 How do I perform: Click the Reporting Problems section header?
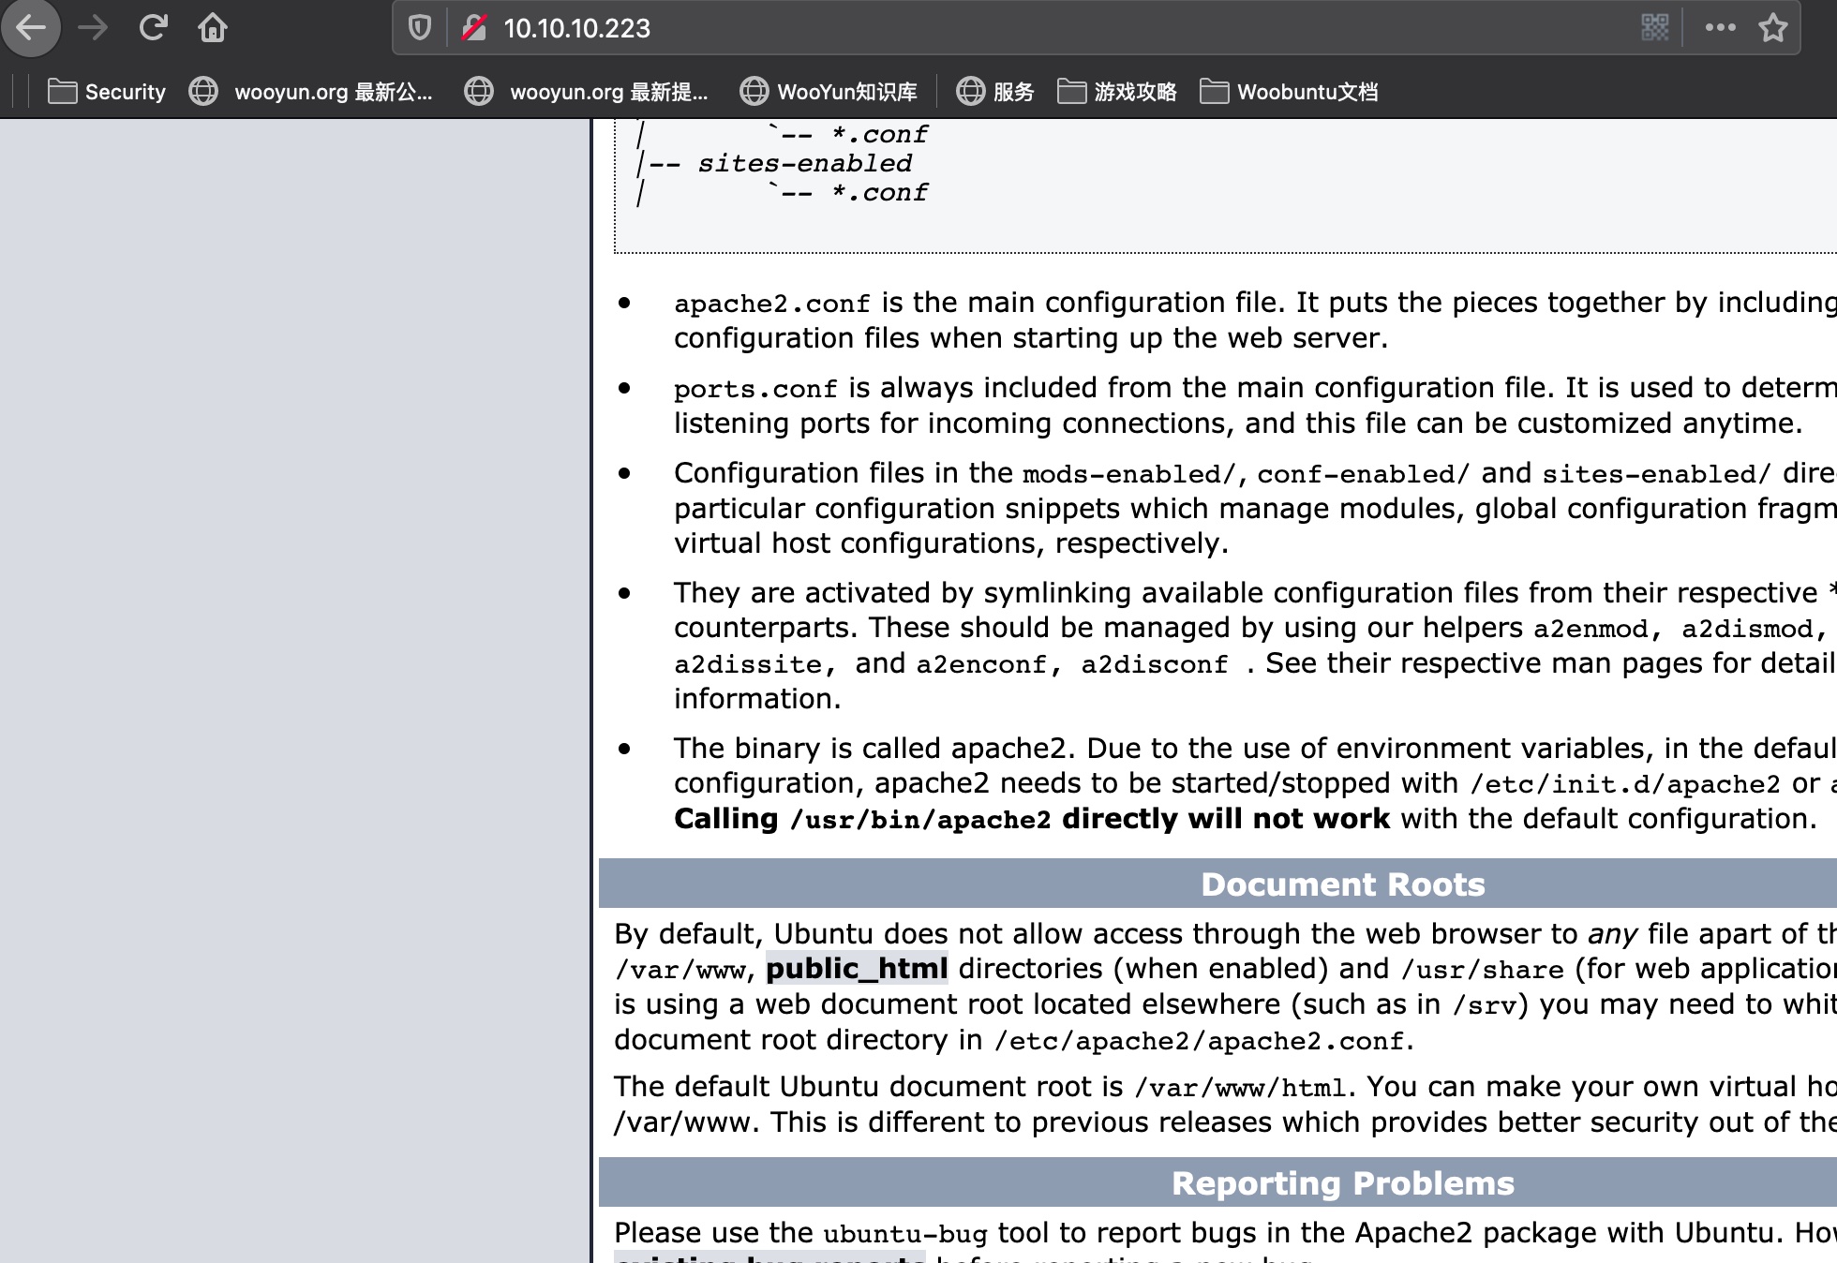[x=1342, y=1183]
